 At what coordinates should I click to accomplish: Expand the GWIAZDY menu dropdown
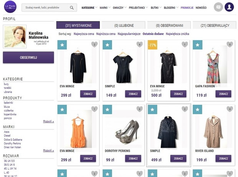tap(119, 8)
